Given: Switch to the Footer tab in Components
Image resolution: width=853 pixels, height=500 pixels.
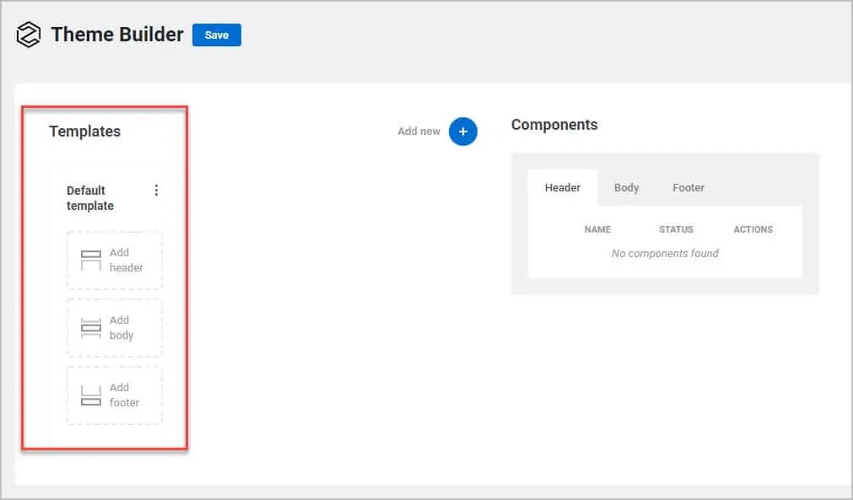Looking at the screenshot, I should click(688, 187).
